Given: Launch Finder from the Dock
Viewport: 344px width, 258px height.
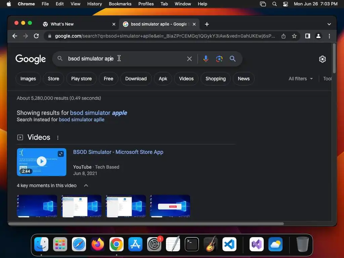Looking at the screenshot, I should (41, 244).
